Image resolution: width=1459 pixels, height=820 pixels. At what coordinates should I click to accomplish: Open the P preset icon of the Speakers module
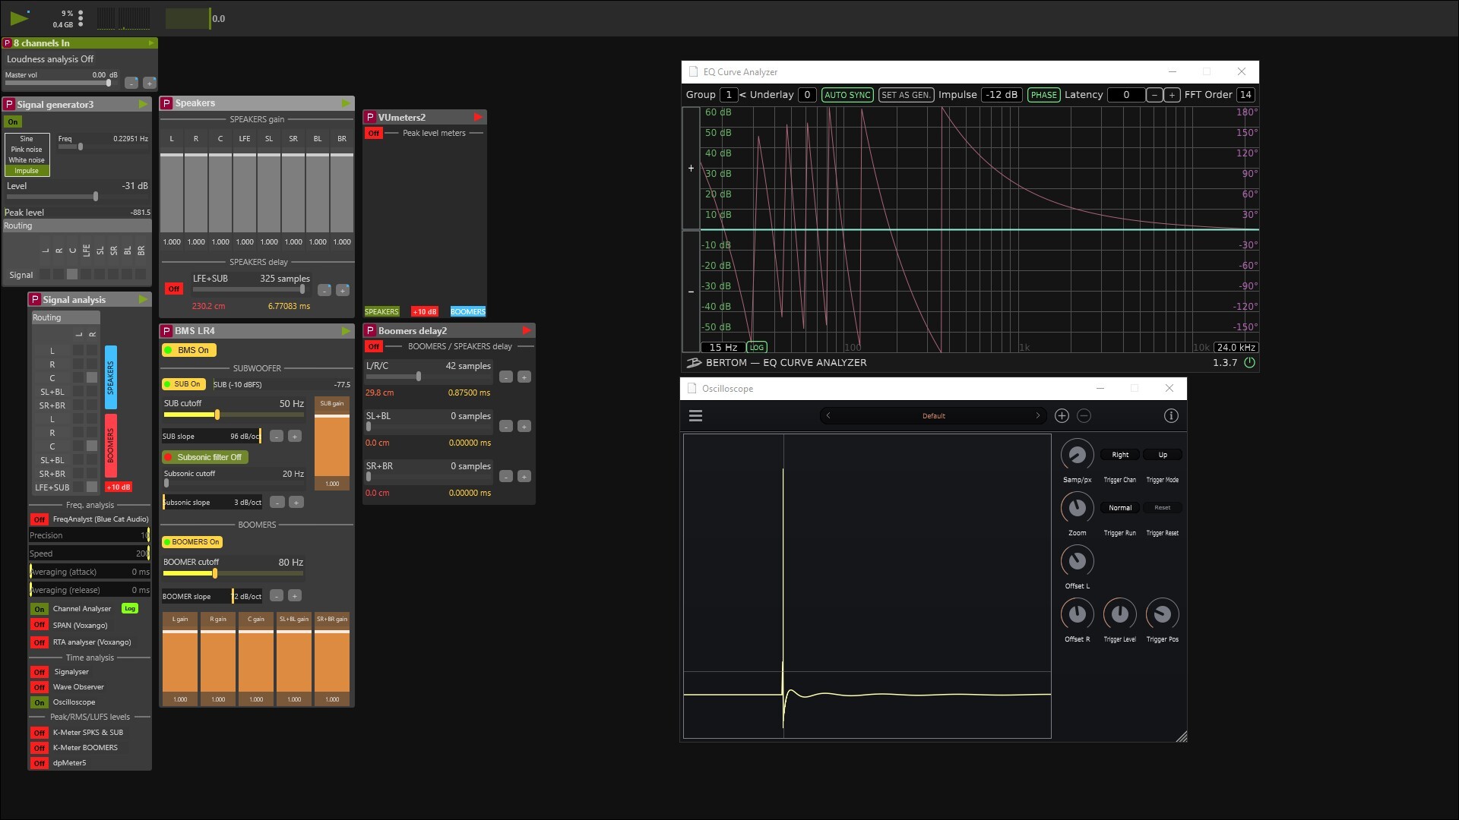click(x=166, y=103)
